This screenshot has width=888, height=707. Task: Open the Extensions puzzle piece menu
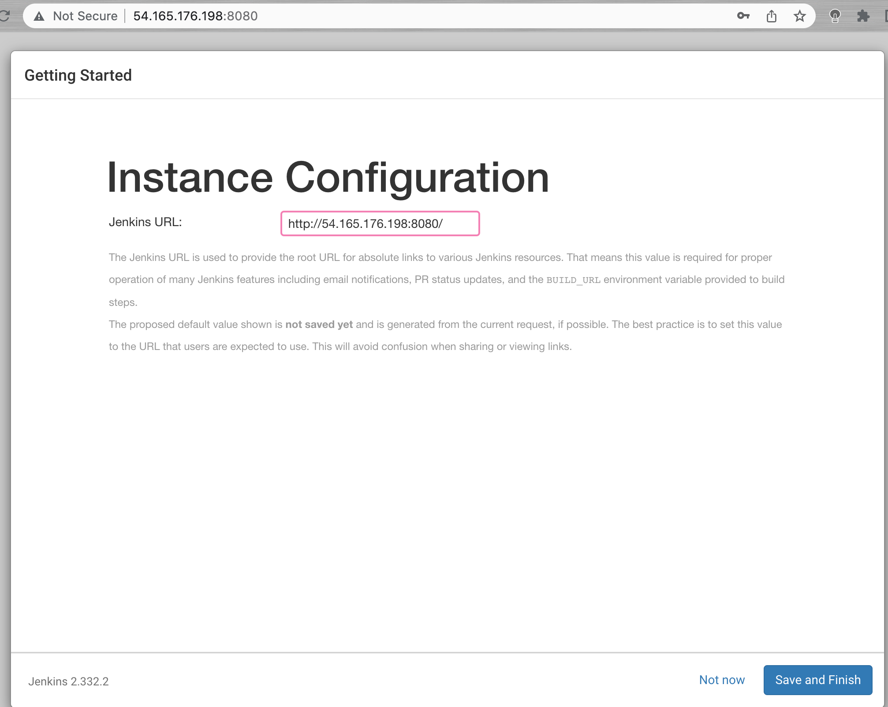863,16
